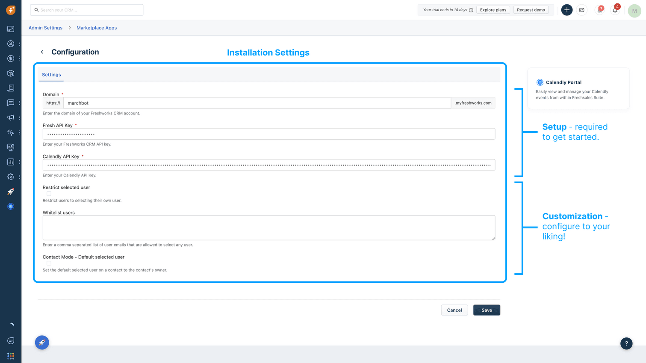Open Admin Settings gear icon in sidebar
Image resolution: width=646 pixels, height=363 pixels.
pos(10,176)
